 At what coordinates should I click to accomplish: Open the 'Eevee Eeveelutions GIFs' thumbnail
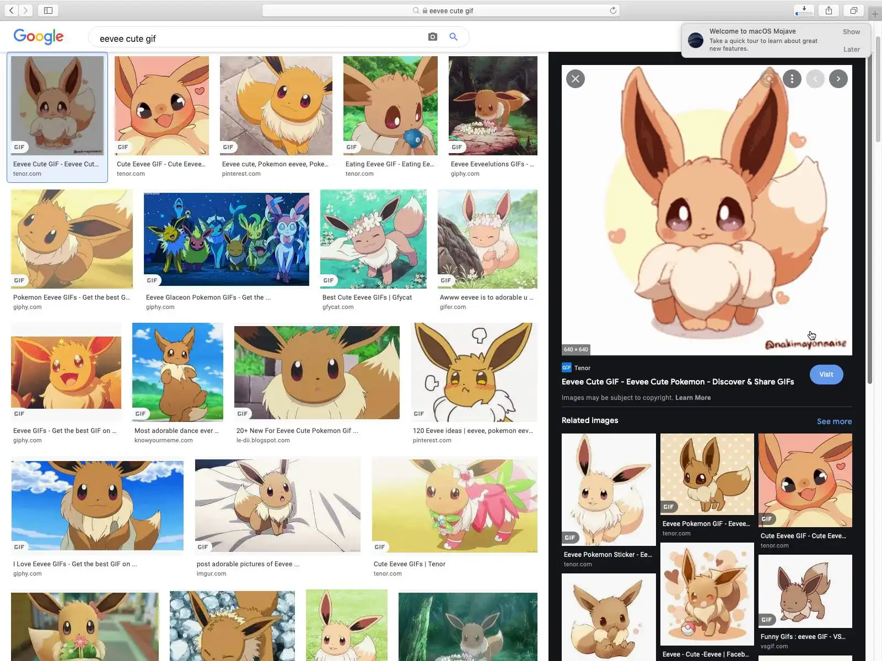coord(493,106)
